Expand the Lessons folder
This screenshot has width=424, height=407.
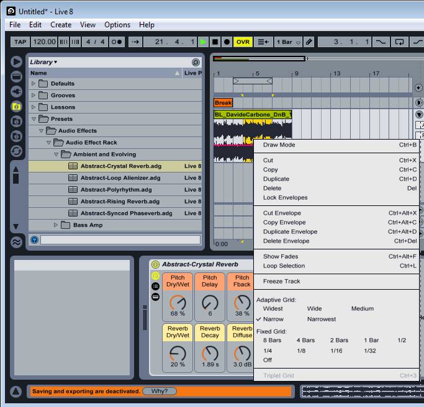(x=34, y=107)
